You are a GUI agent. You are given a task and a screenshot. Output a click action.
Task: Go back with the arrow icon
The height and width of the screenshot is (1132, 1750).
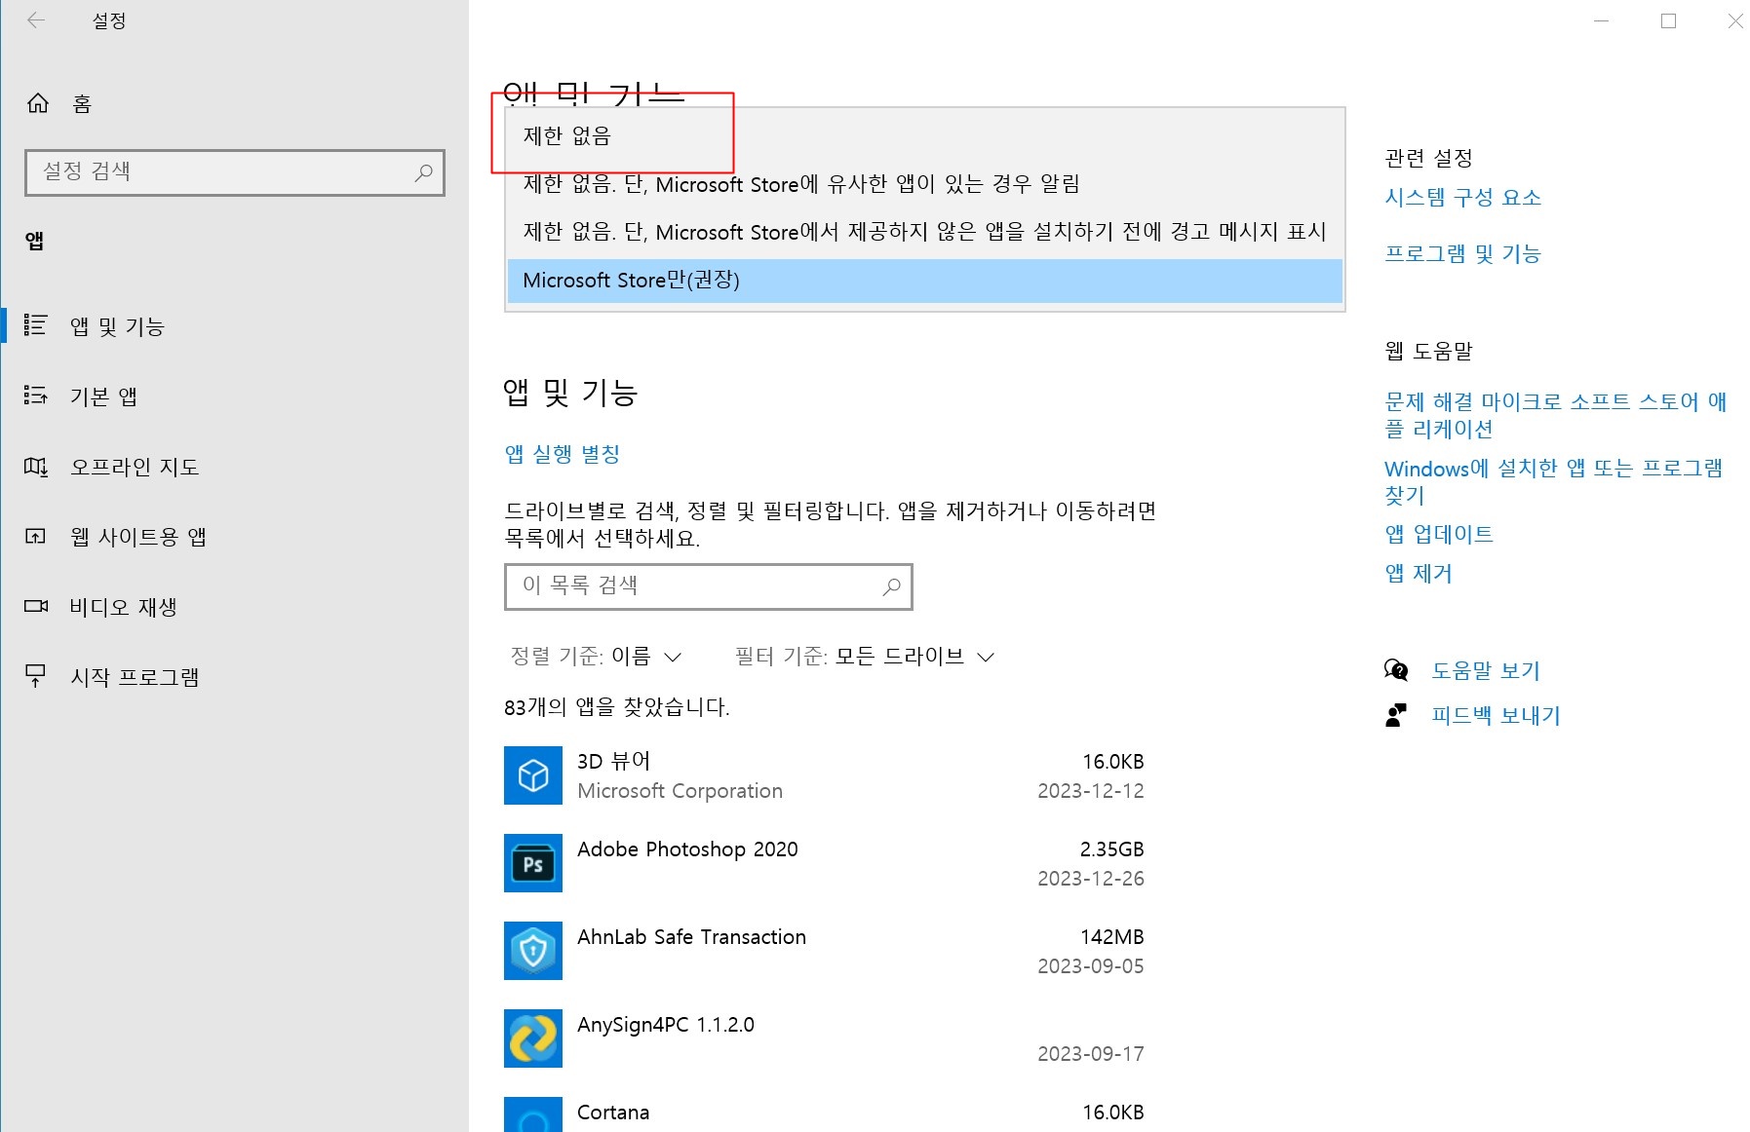(36, 20)
